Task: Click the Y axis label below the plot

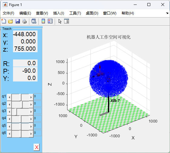Action: (76, 137)
